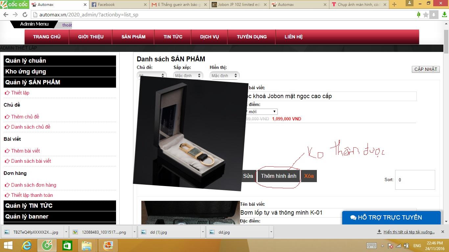Open TUYỂN DỤNG menu item

(252, 37)
